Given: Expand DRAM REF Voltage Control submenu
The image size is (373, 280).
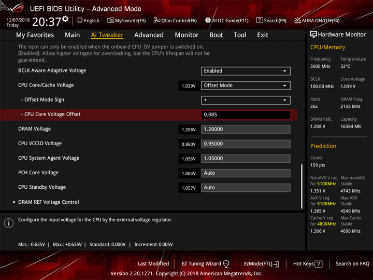Looking at the screenshot, I should [x=49, y=202].
